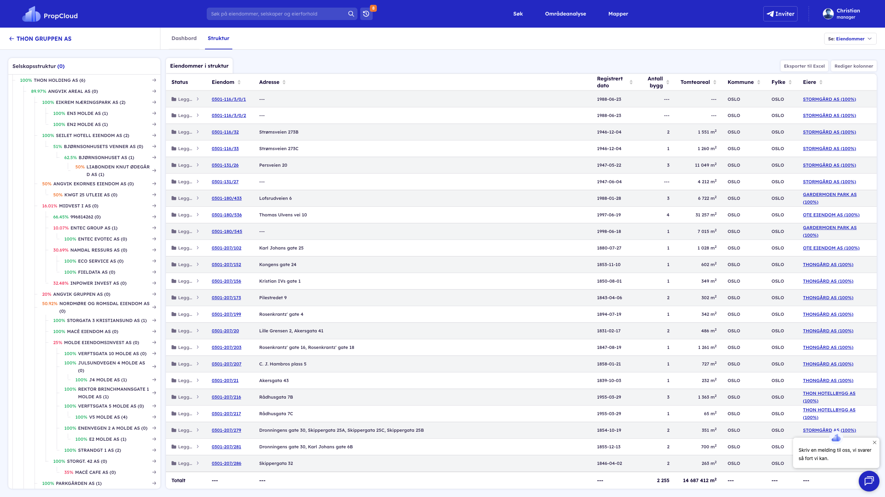Viewport: 885px width, 497px height.
Task: Expand status chevron for 0301-116/3/0/1
Action: [x=198, y=99]
